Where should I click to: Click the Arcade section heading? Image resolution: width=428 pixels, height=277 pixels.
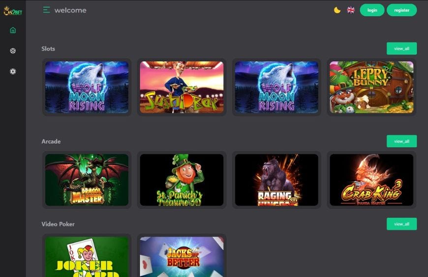point(51,141)
